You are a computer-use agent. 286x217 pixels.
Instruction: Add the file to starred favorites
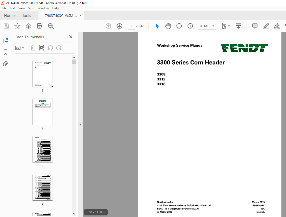click(17, 26)
